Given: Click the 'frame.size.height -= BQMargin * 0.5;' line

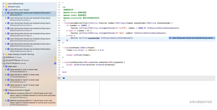Looking at the screenshot, I should [x=85, y=50].
